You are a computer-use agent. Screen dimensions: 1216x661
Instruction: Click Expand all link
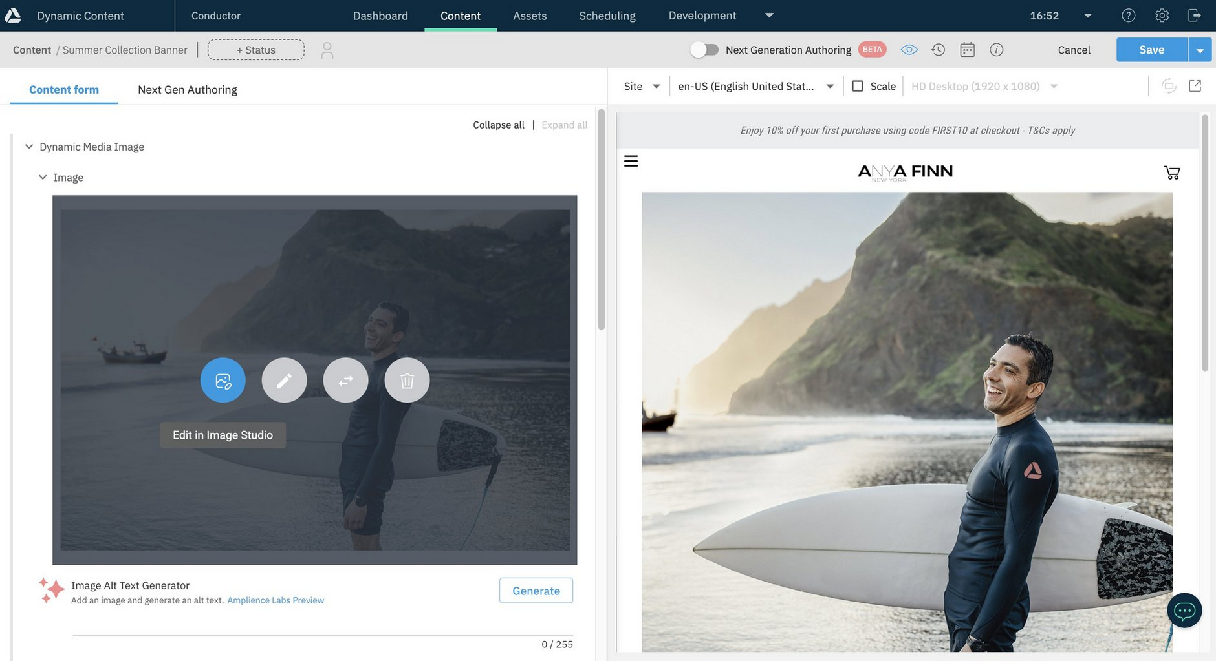tap(565, 125)
